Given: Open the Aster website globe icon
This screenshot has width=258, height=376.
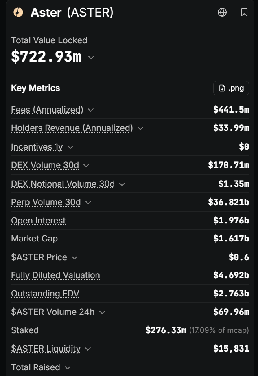Looking at the screenshot, I should pos(222,12).
